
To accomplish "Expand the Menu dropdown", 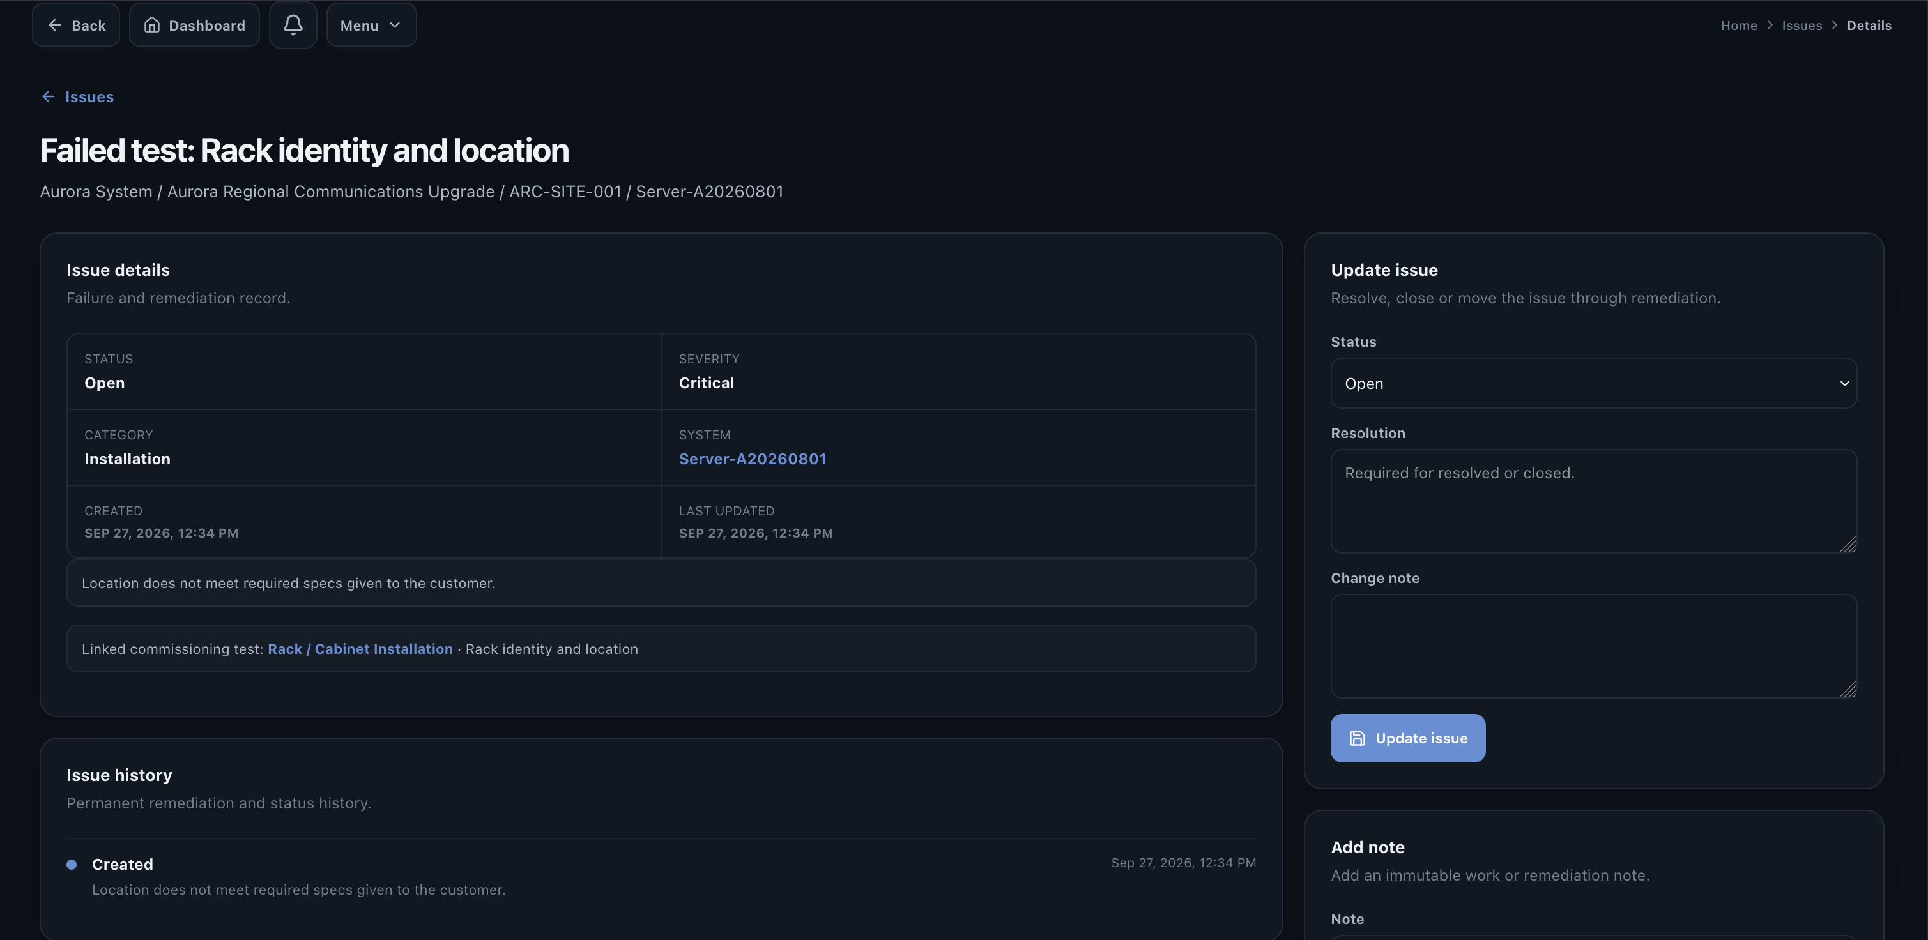I will pos(371,25).
